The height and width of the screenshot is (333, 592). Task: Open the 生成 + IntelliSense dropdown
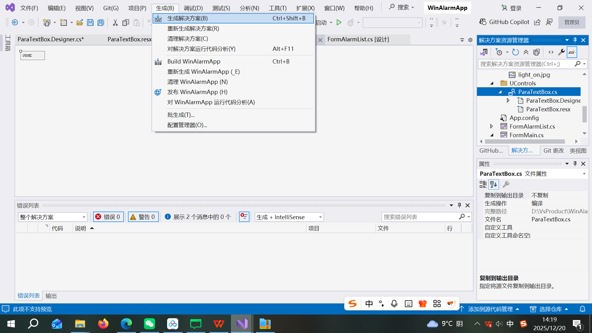[289, 217]
